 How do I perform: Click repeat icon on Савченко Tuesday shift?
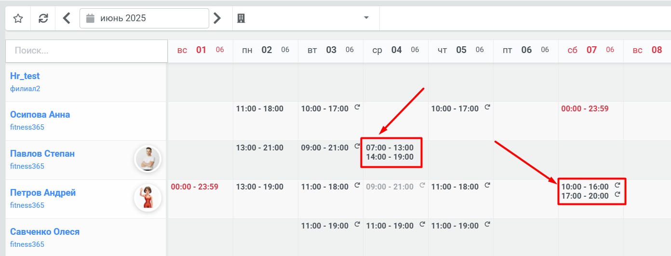tap(357, 224)
